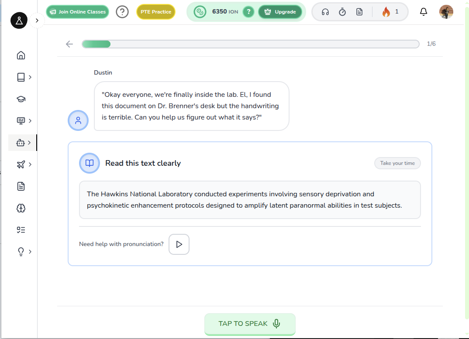Click the headphones icon in top bar
The width and height of the screenshot is (469, 339).
(x=325, y=12)
